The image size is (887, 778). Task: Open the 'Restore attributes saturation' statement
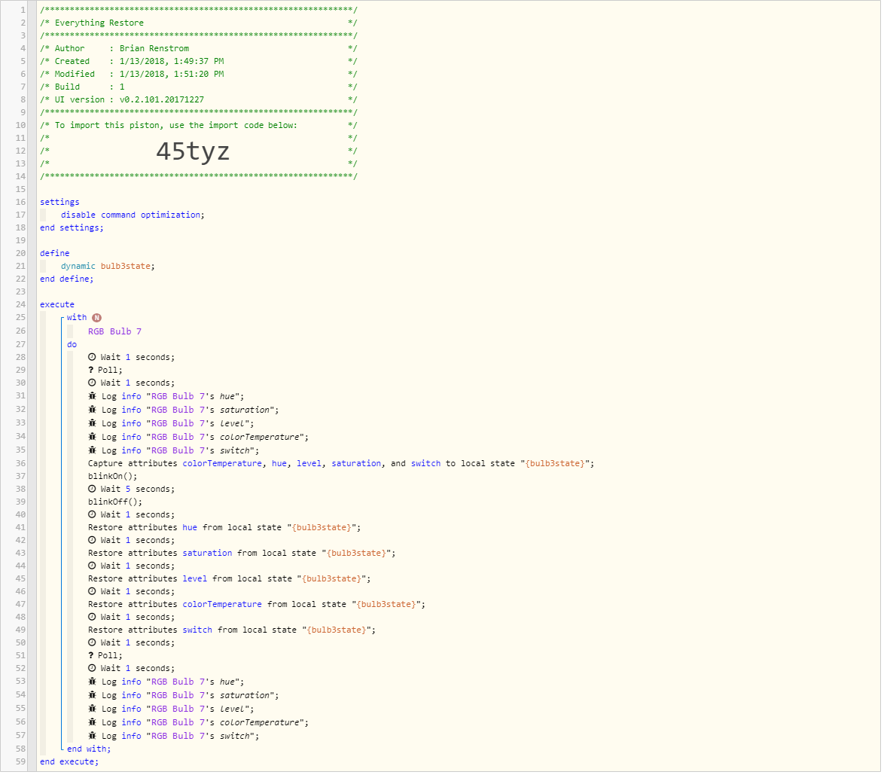[x=242, y=553]
